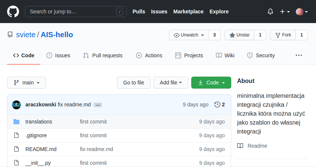
Task: View the 3 watchers count
Action: pos(214,35)
